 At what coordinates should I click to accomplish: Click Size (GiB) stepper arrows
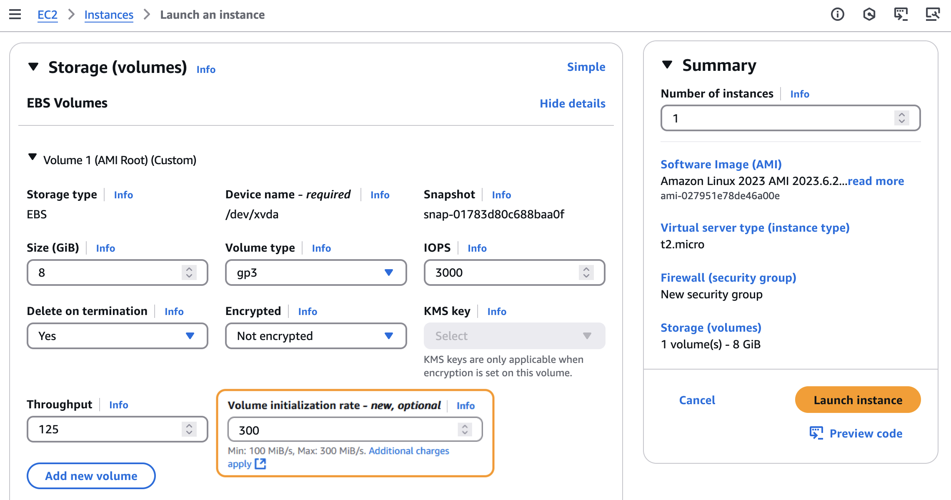tap(189, 272)
